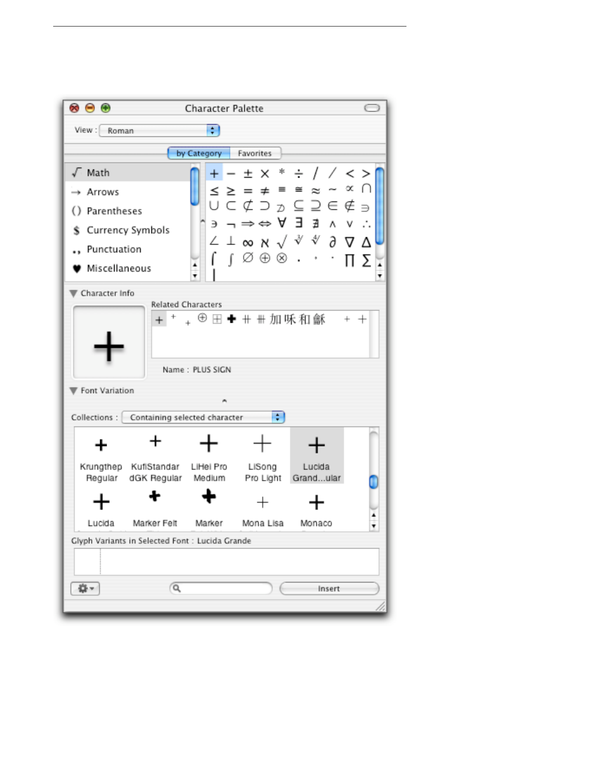Viewport: 604px width, 782px height.
Task: Click the window resize grip corner
Action: pyautogui.click(x=380, y=607)
